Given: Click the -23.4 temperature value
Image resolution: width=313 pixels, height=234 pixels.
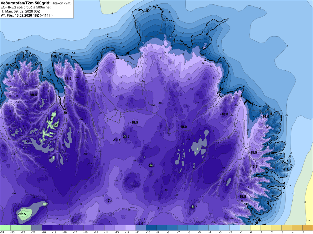Looking at the screenshot, I should point(151,165).
